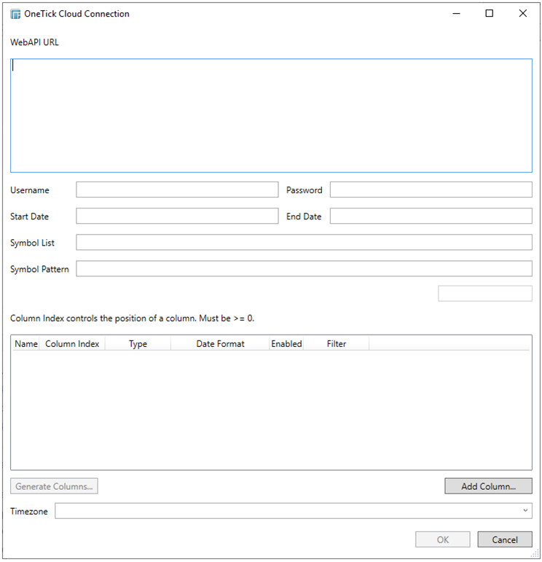Click the Enabled column header
The width and height of the screenshot is (542, 562).
286,344
